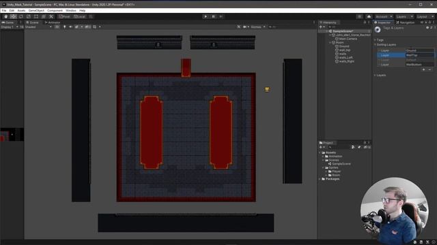
Task: Open the Window menu
Action: pyautogui.click(x=71, y=11)
